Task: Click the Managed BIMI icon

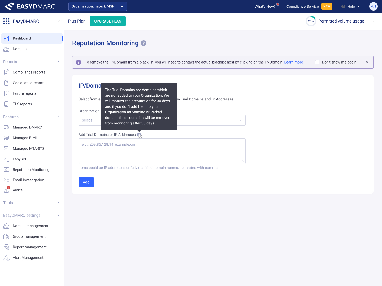Action: [x=6, y=138]
